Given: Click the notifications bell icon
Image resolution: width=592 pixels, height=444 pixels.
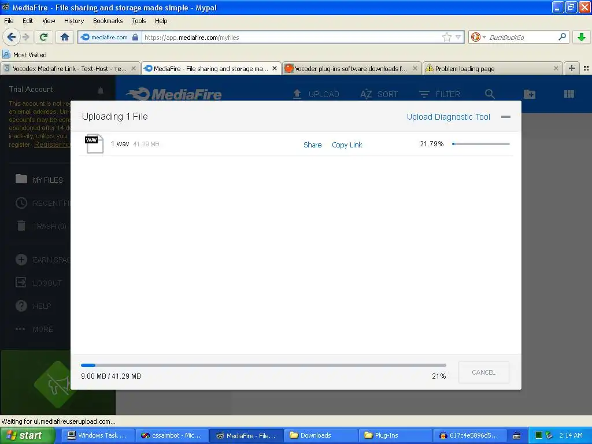Looking at the screenshot, I should click(x=101, y=90).
